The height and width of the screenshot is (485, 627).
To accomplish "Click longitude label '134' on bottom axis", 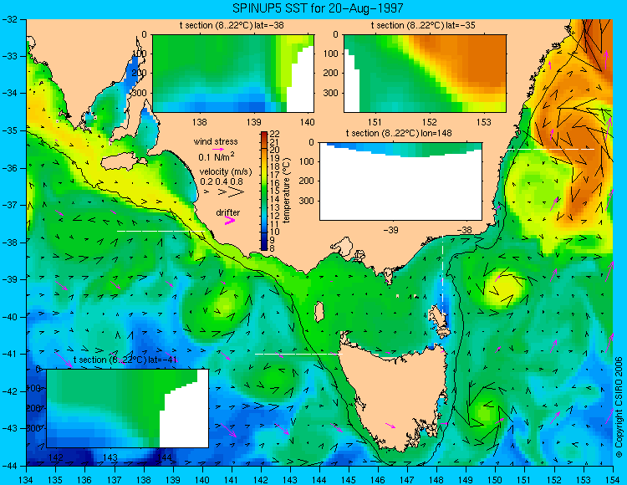I will [27, 479].
